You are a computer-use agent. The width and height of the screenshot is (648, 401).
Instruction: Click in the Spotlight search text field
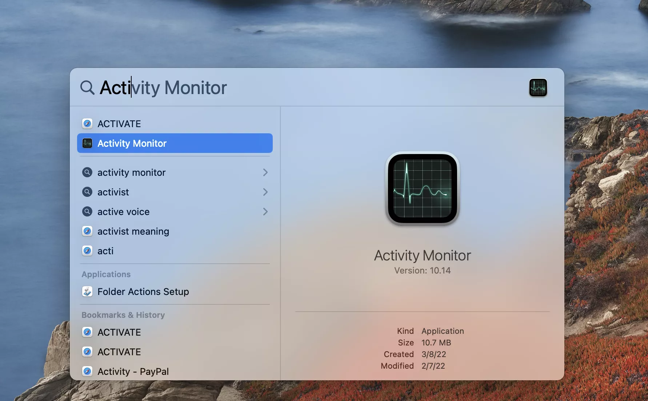[291, 88]
